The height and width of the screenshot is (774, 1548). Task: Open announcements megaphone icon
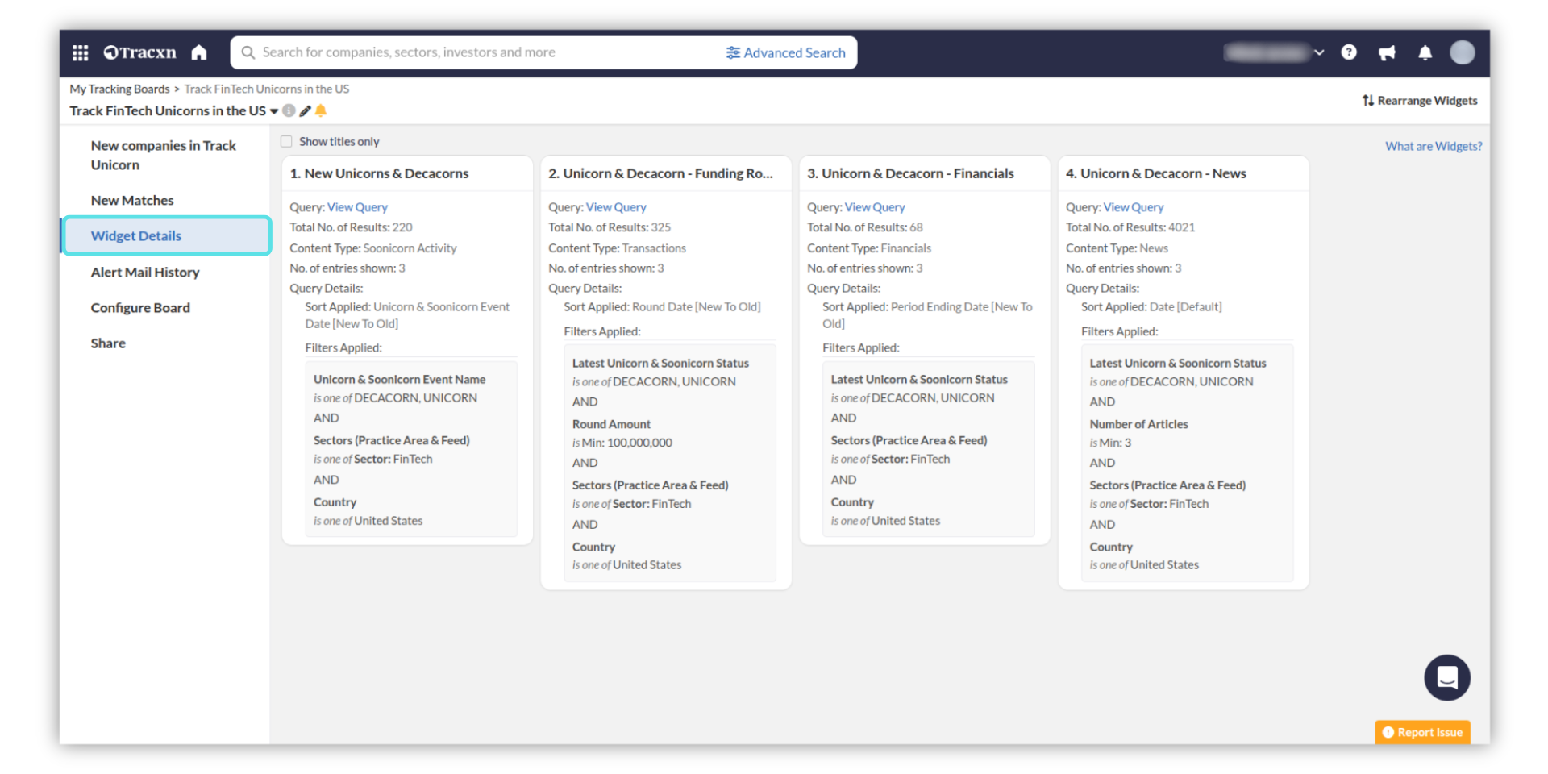(x=1387, y=53)
